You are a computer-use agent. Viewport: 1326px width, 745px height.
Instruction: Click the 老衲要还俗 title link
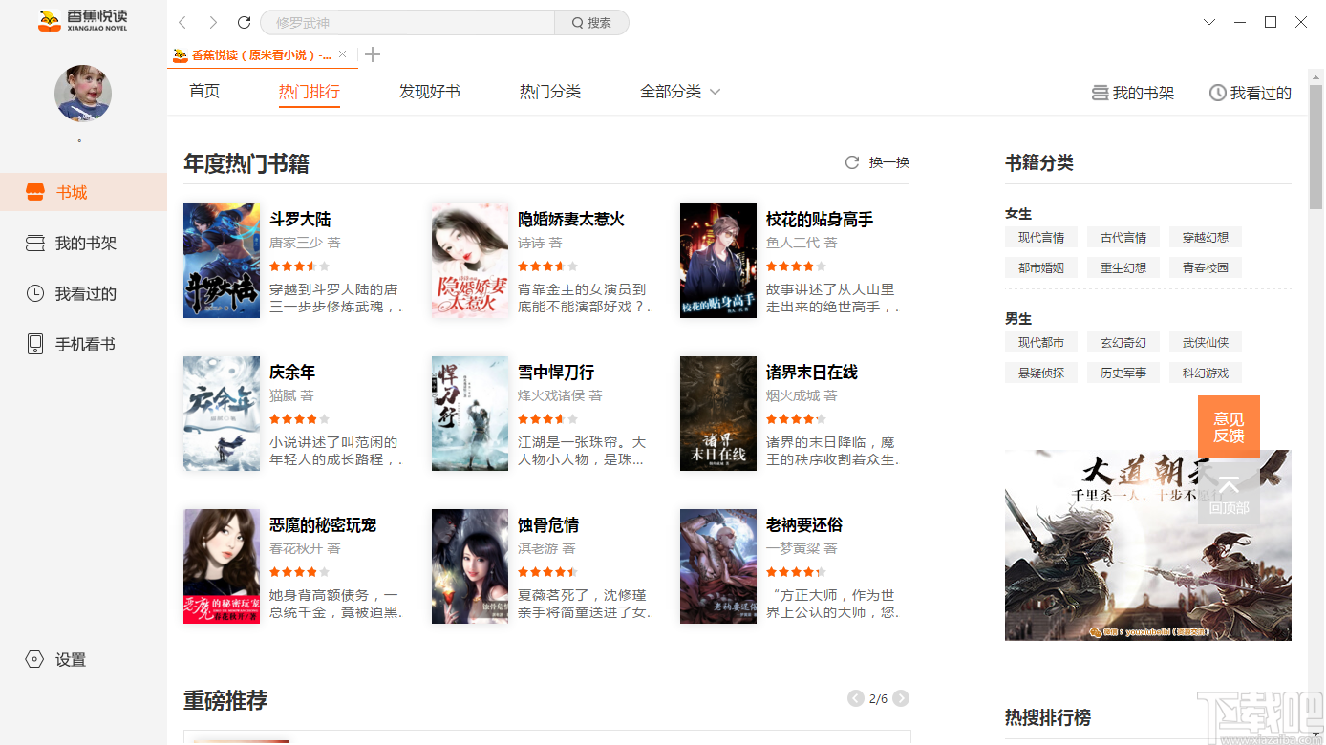[804, 525]
